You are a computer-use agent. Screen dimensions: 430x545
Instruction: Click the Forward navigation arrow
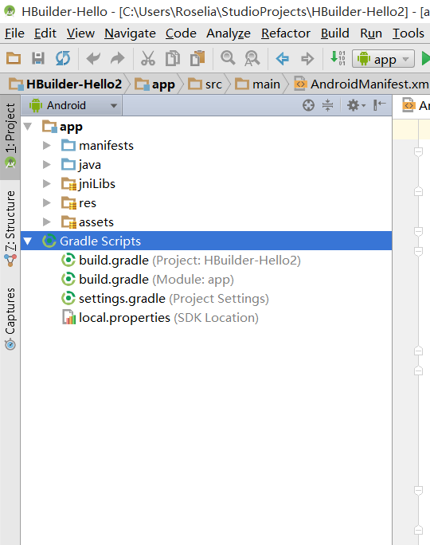(x=307, y=58)
